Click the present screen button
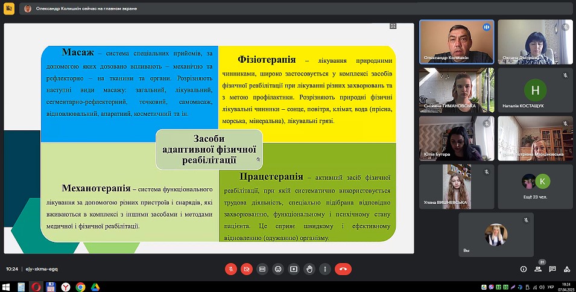Image resolution: width=576 pixels, height=292 pixels. (x=294, y=269)
